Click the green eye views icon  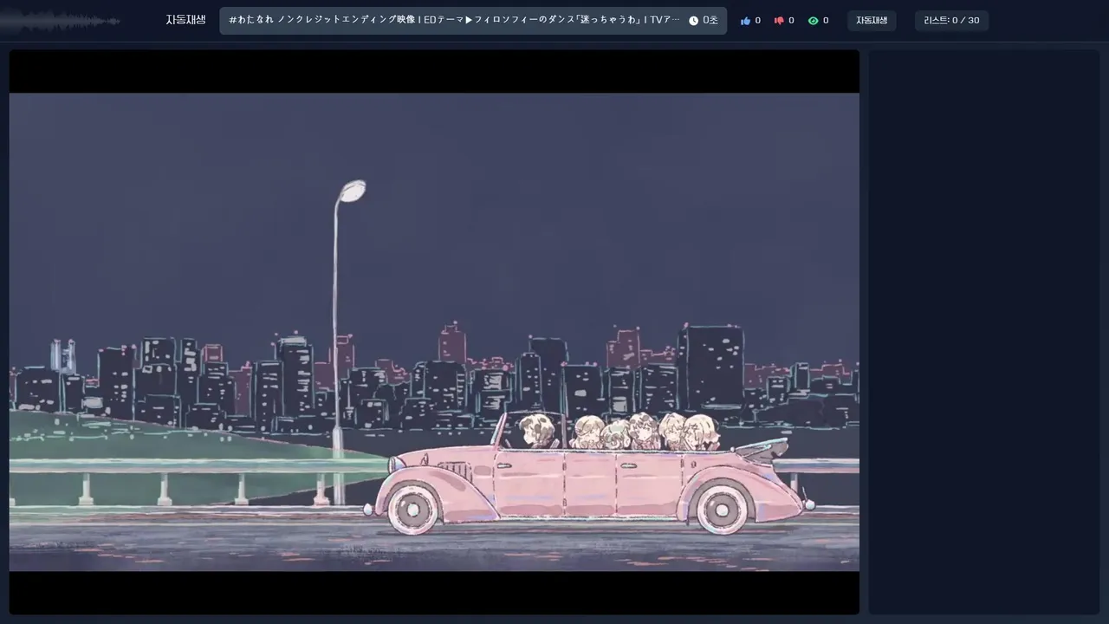(813, 21)
